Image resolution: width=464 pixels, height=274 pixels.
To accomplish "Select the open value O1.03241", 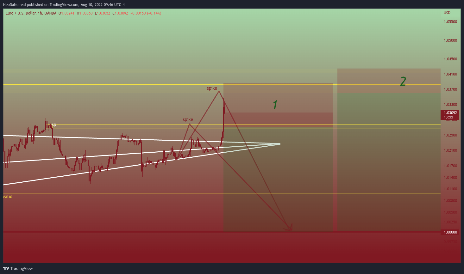I will pos(66,13).
